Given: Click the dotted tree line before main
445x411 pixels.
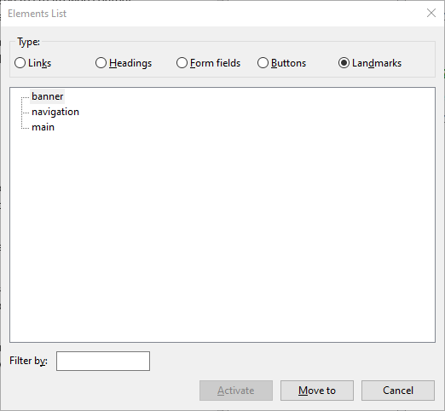Looking at the screenshot, I should coord(25,128).
